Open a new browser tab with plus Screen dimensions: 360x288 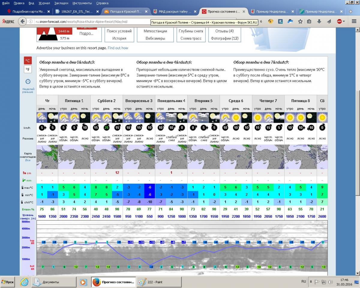(x=351, y=11)
